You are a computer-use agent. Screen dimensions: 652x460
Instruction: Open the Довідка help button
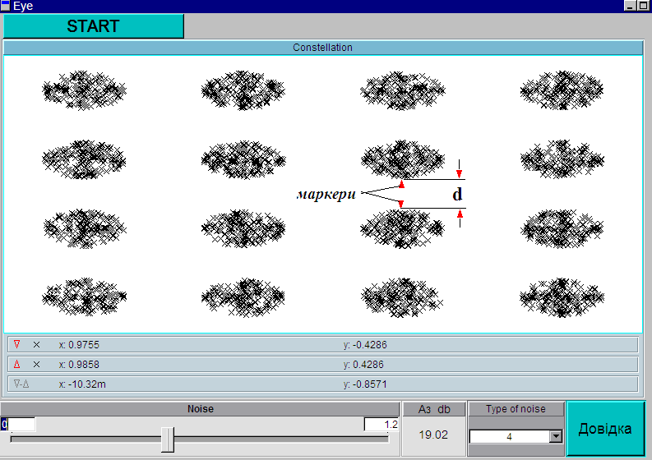coord(605,429)
